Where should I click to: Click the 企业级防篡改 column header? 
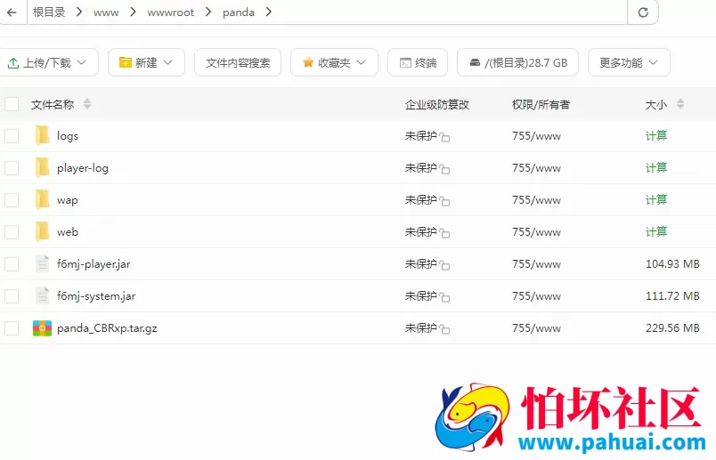pyautogui.click(x=437, y=104)
